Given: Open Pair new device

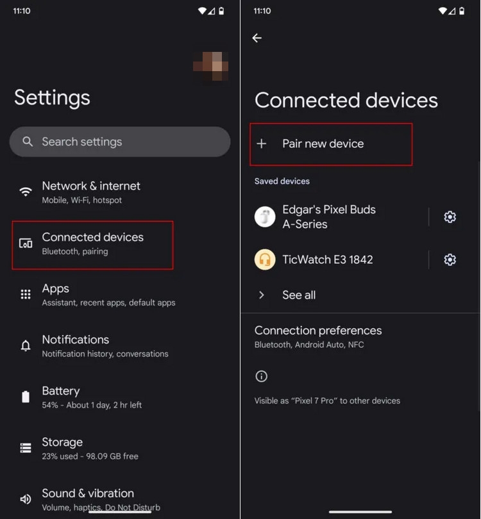Looking at the screenshot, I should 323,144.
